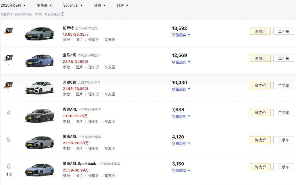The height and width of the screenshot is (185, 296).
Task: Click 询底价 button for 宝马3系
Action: (260, 58)
